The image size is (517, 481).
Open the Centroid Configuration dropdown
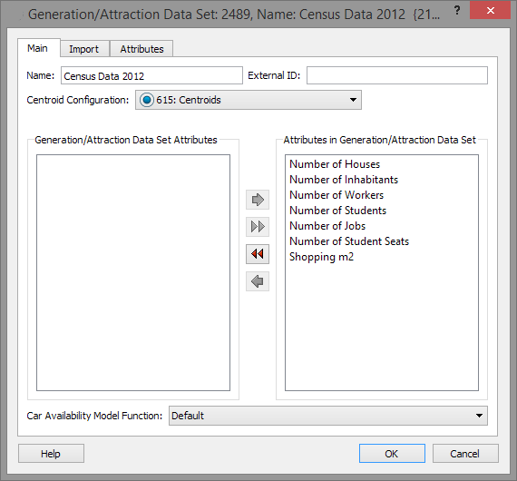point(249,100)
